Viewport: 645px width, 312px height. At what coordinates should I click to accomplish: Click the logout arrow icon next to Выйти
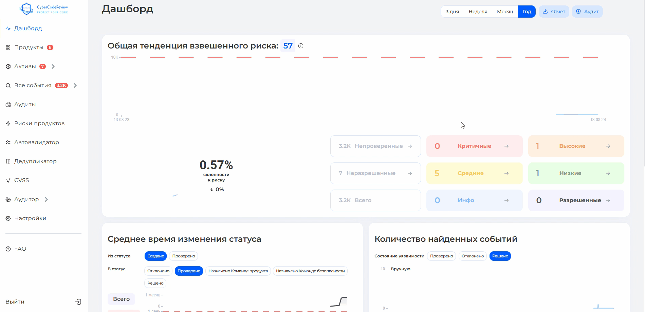[x=78, y=302]
